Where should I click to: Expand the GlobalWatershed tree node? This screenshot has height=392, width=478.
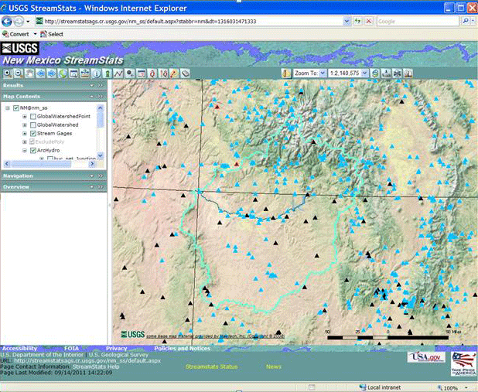pos(25,125)
